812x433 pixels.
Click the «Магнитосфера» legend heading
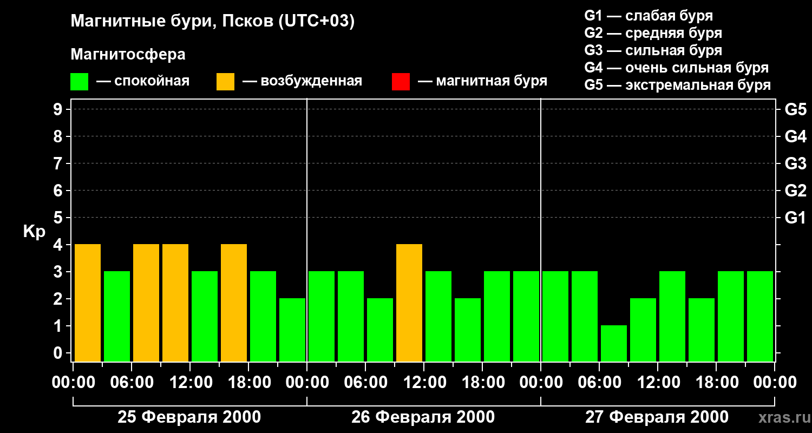coord(128,55)
